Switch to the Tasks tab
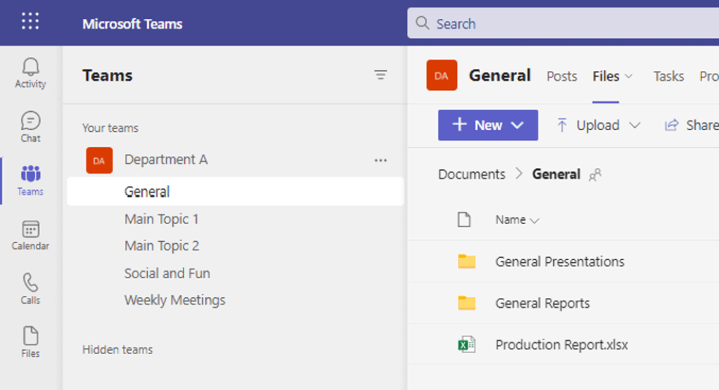Screen dimensions: 719x390 [668, 76]
